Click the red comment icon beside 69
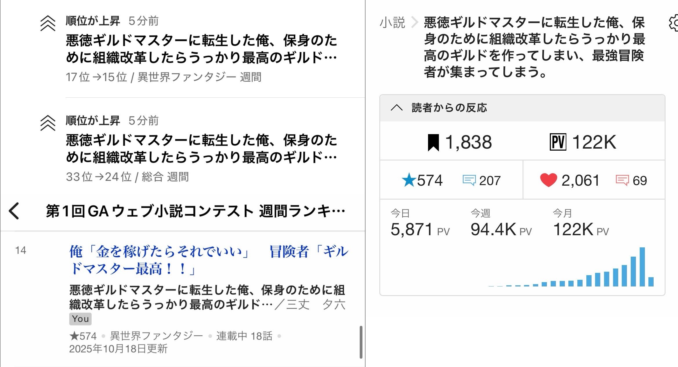Image resolution: width=678 pixels, height=367 pixels. coord(622,180)
